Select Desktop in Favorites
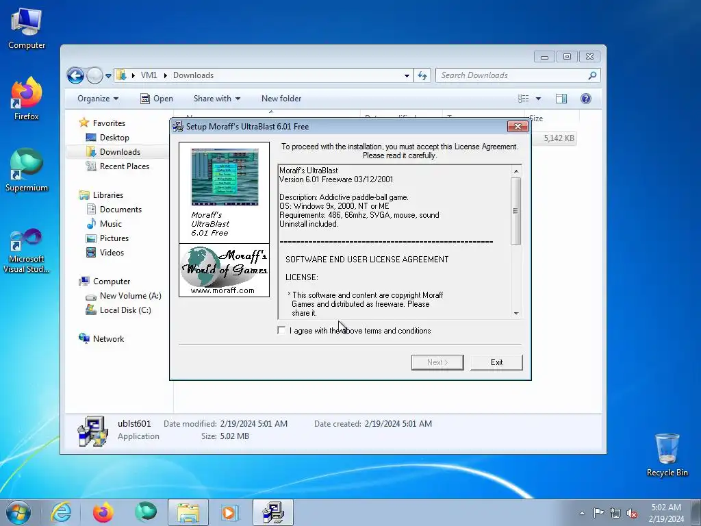The width and height of the screenshot is (701, 526). (107, 137)
